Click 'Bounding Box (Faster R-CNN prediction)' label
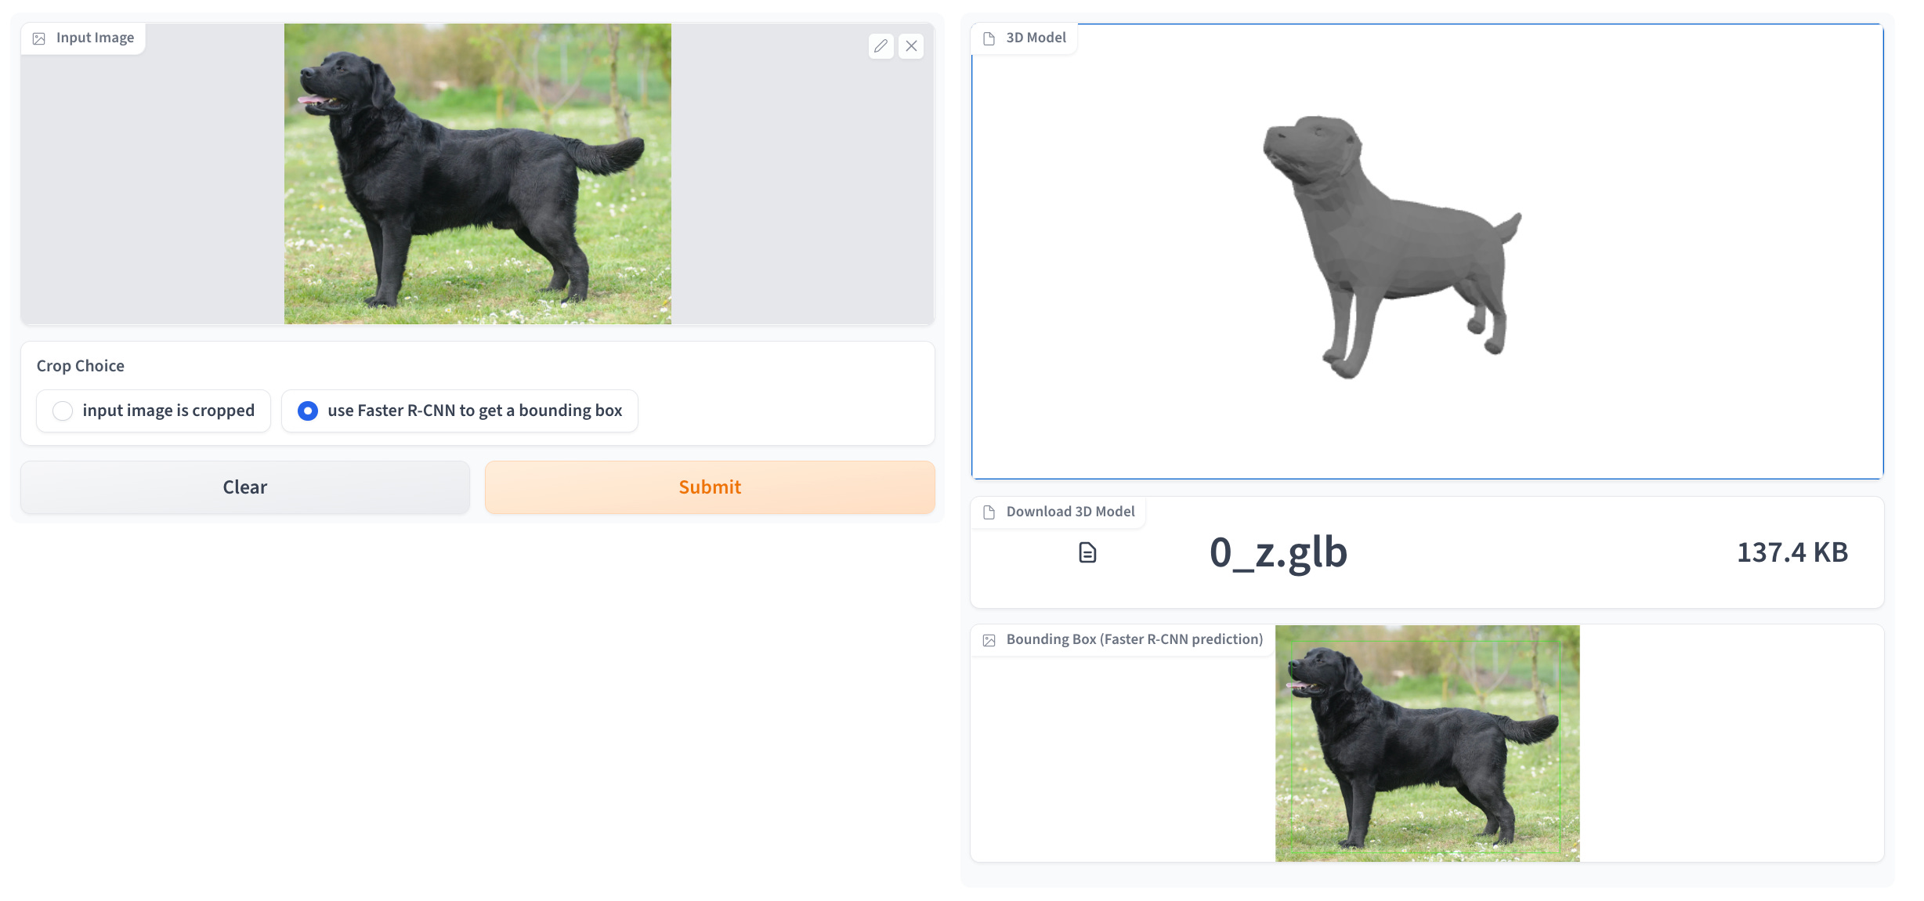The height and width of the screenshot is (901, 1924). tap(1134, 639)
